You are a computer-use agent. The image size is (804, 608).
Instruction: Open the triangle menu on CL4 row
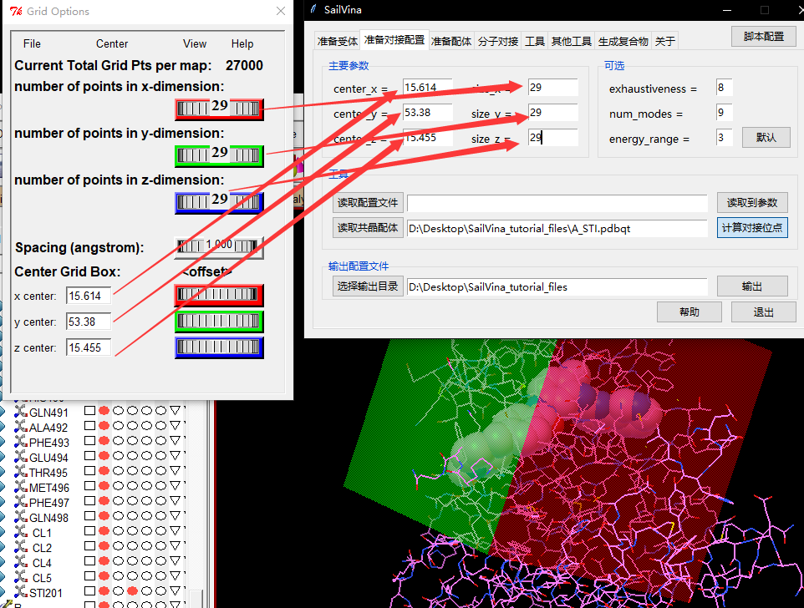coord(176,561)
